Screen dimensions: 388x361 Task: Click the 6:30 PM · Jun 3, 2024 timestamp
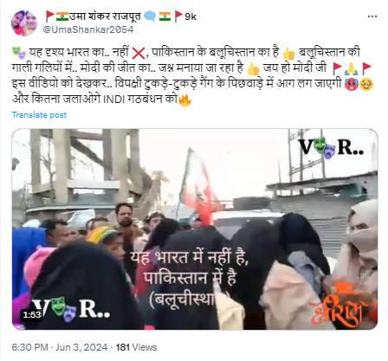(x=60, y=347)
